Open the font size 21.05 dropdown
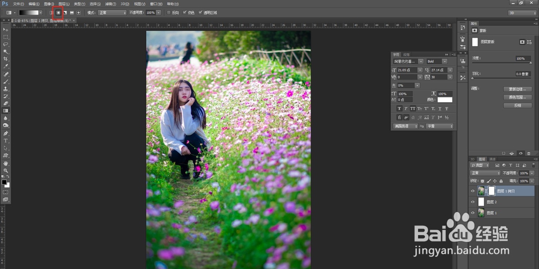The width and height of the screenshot is (539, 269). 420,70
